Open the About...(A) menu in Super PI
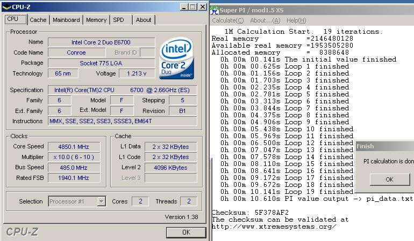Image resolution: width=414 pixels, height=241 pixels. pos(265,20)
